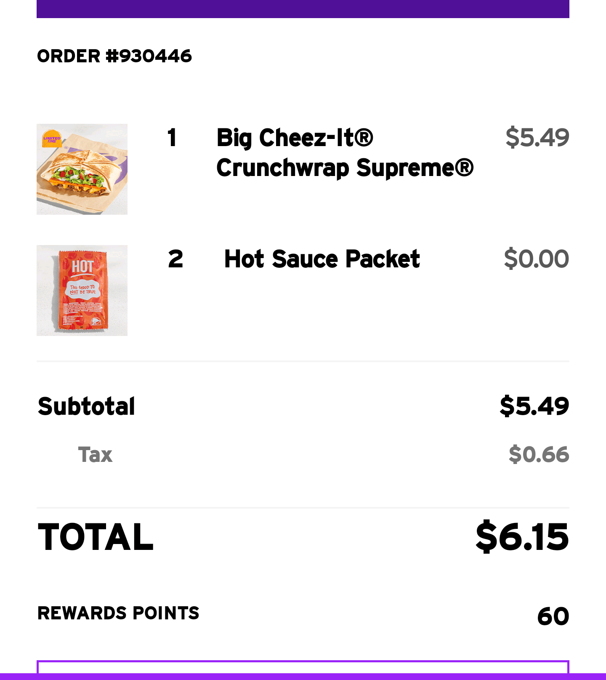This screenshot has width=606, height=680.
Task: Click the Hot Sauce Packet thumbnail image
Action: [x=82, y=291]
